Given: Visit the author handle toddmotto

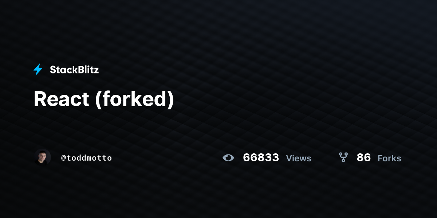Looking at the screenshot, I should click(x=86, y=158).
